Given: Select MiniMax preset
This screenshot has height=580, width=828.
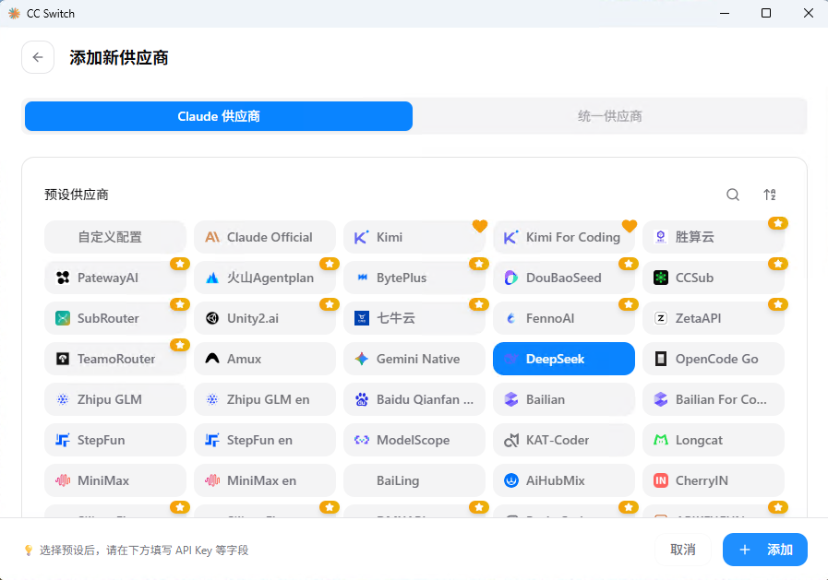Looking at the screenshot, I should click(115, 480).
